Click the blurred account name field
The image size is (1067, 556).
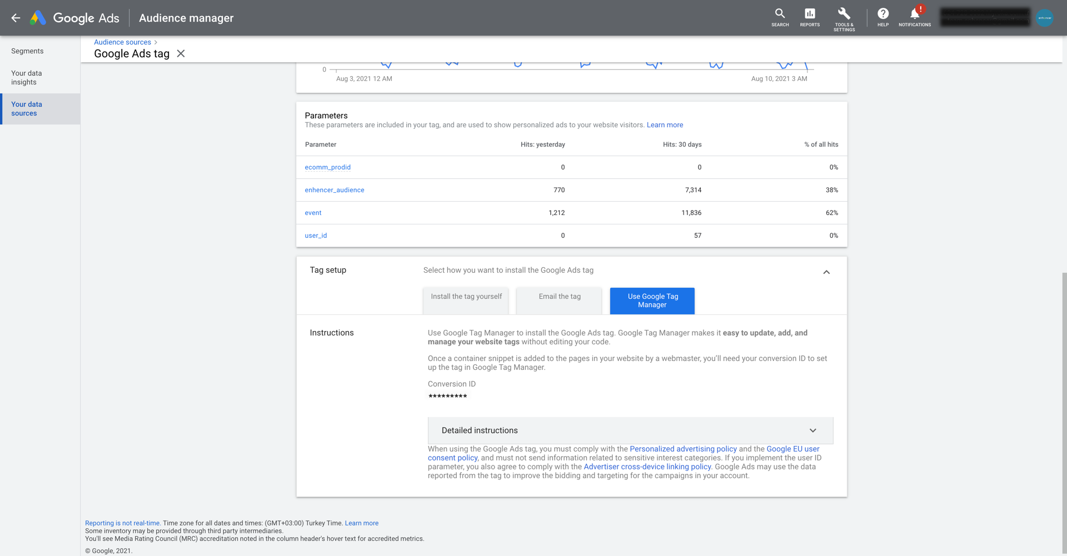click(985, 18)
